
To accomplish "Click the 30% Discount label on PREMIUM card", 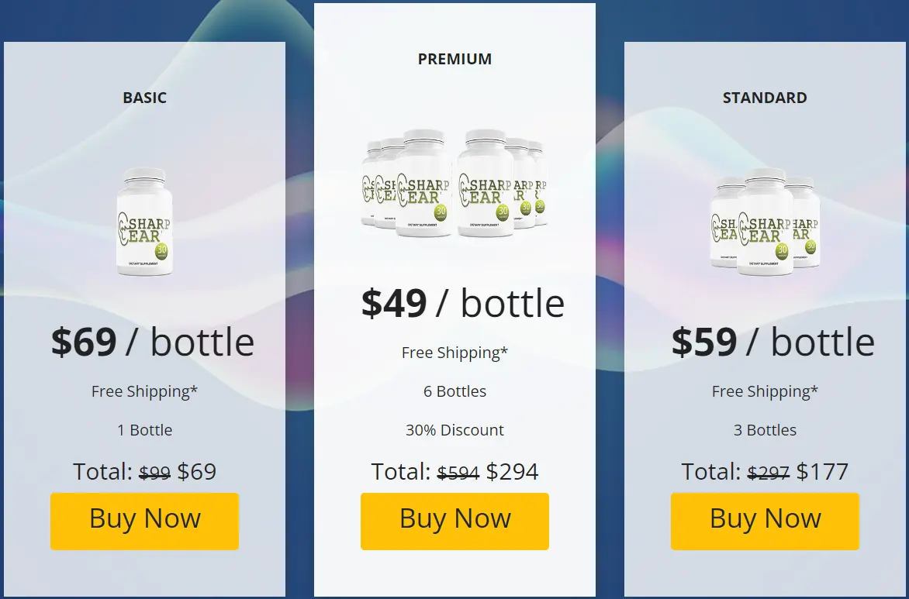I will click(x=454, y=430).
